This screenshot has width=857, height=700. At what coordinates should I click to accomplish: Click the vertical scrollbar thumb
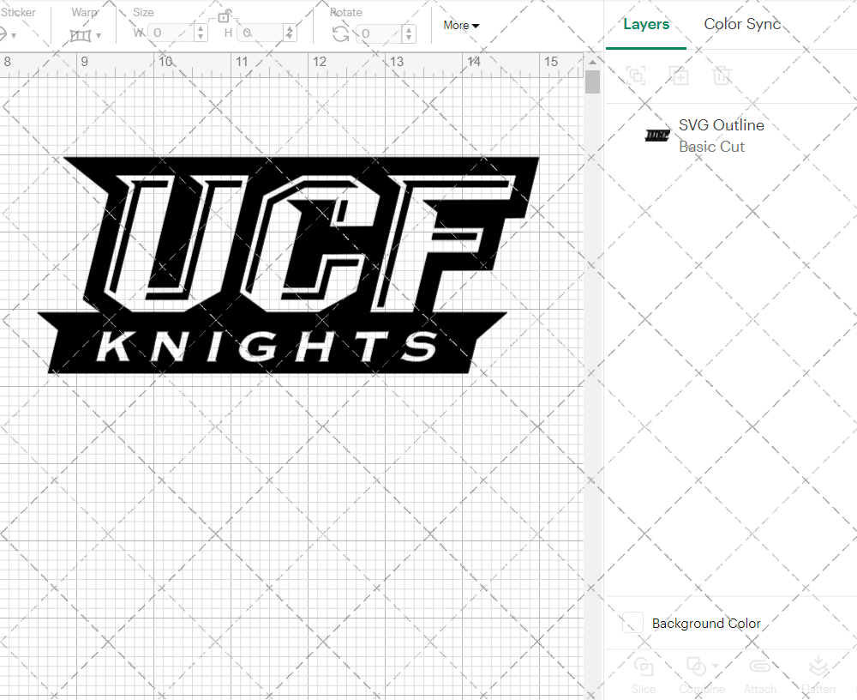click(592, 82)
